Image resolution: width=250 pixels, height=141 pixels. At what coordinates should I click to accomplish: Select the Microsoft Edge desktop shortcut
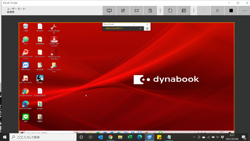point(25,105)
